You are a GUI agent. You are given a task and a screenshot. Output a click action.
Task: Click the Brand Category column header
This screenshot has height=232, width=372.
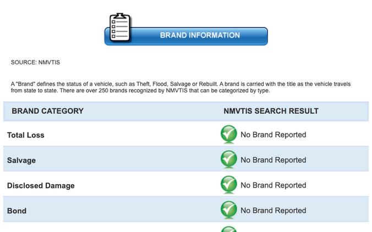tap(47, 111)
